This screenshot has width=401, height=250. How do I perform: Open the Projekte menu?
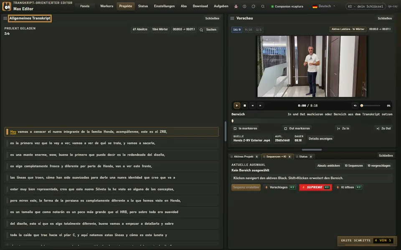point(126,6)
